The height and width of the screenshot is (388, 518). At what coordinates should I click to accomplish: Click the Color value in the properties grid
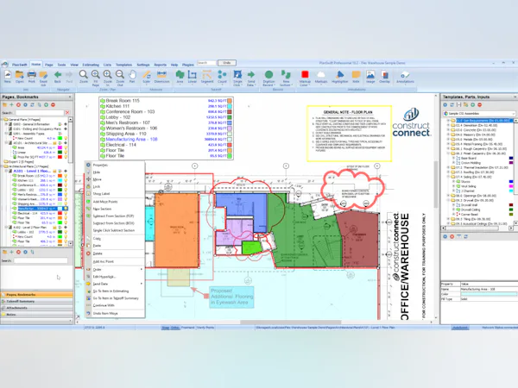489,294
